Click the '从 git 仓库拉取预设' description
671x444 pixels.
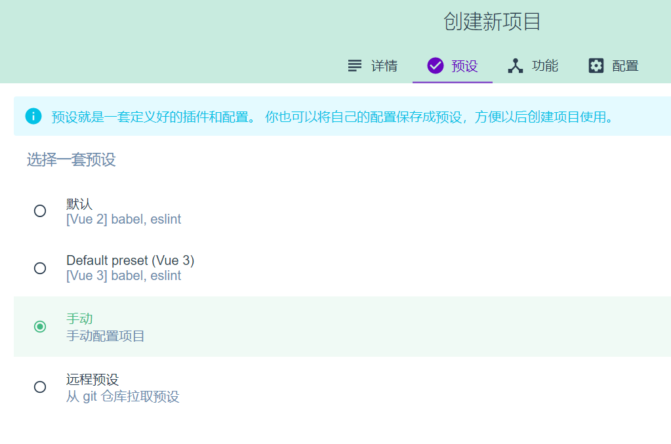(123, 397)
